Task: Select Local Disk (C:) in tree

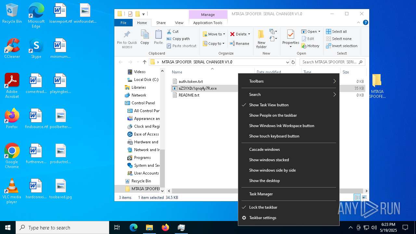Action: click(x=143, y=80)
